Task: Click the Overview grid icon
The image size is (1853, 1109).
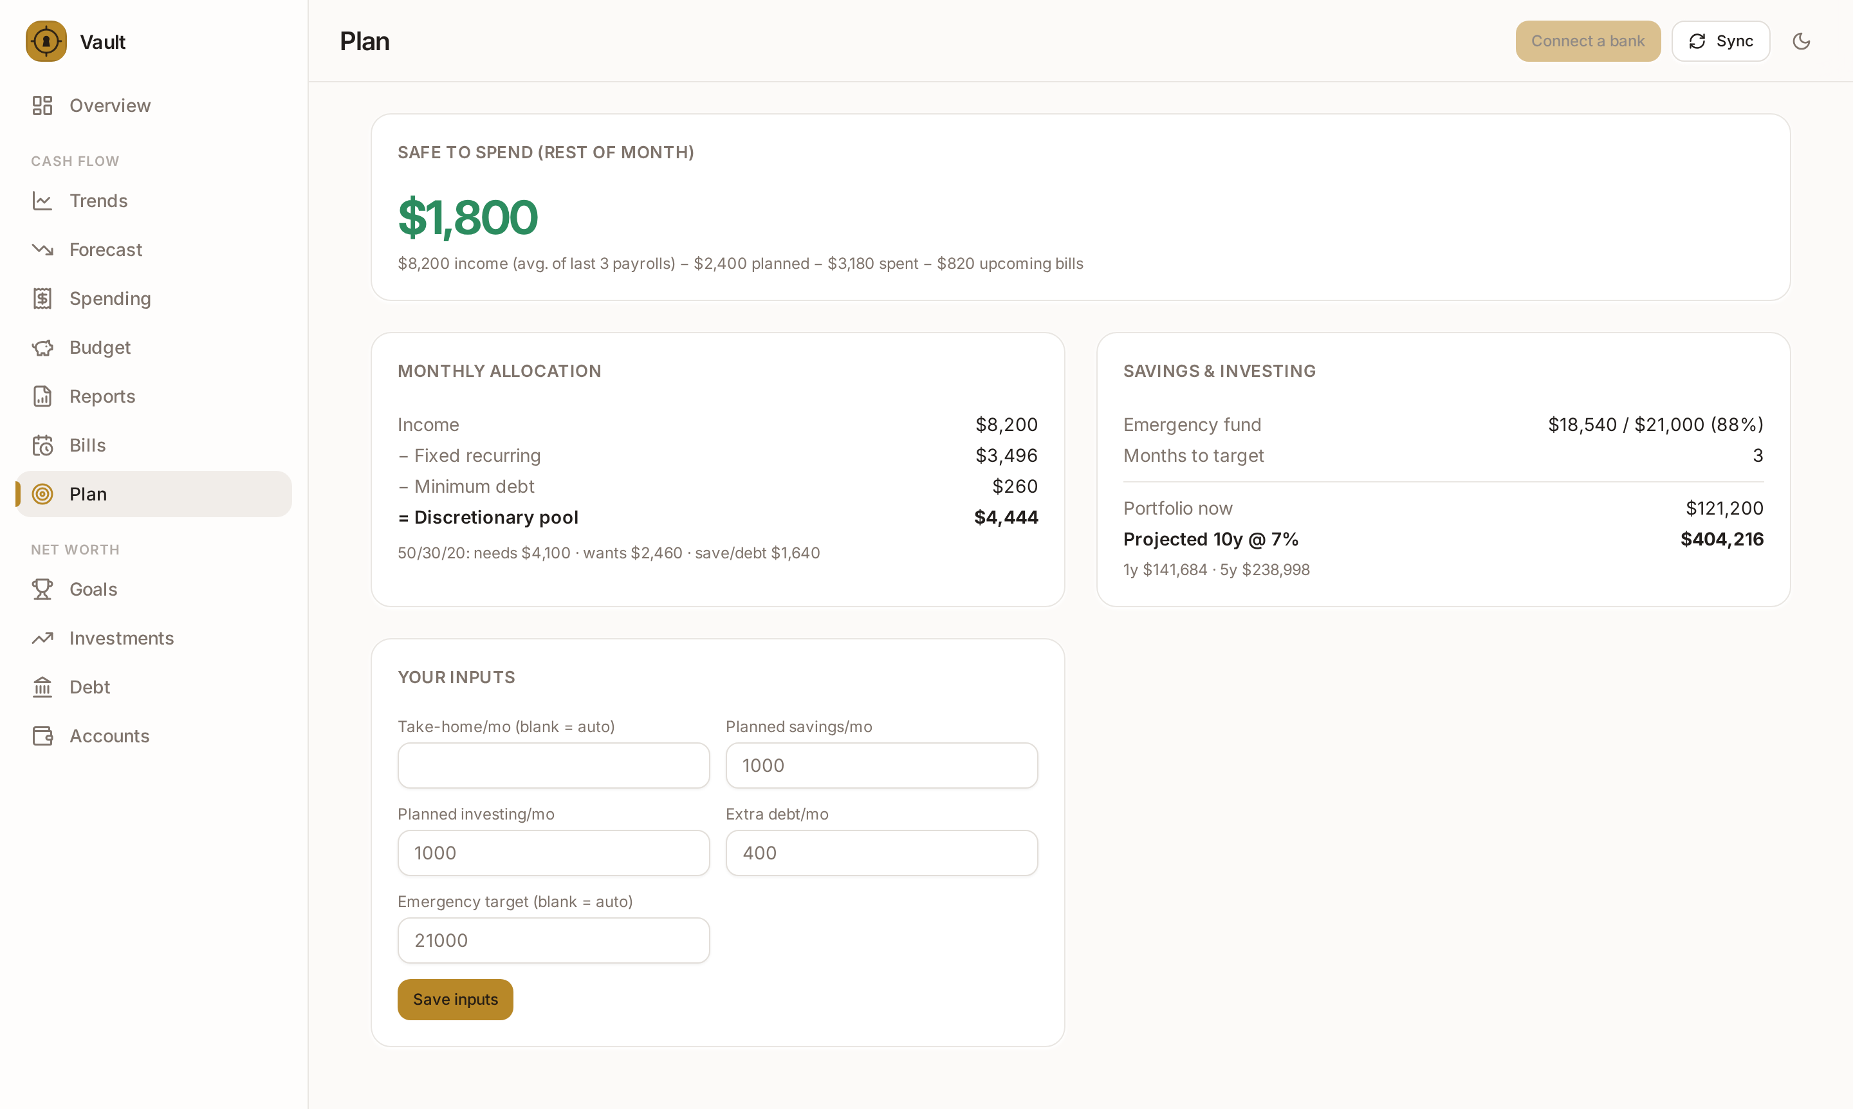Action: (x=42, y=105)
